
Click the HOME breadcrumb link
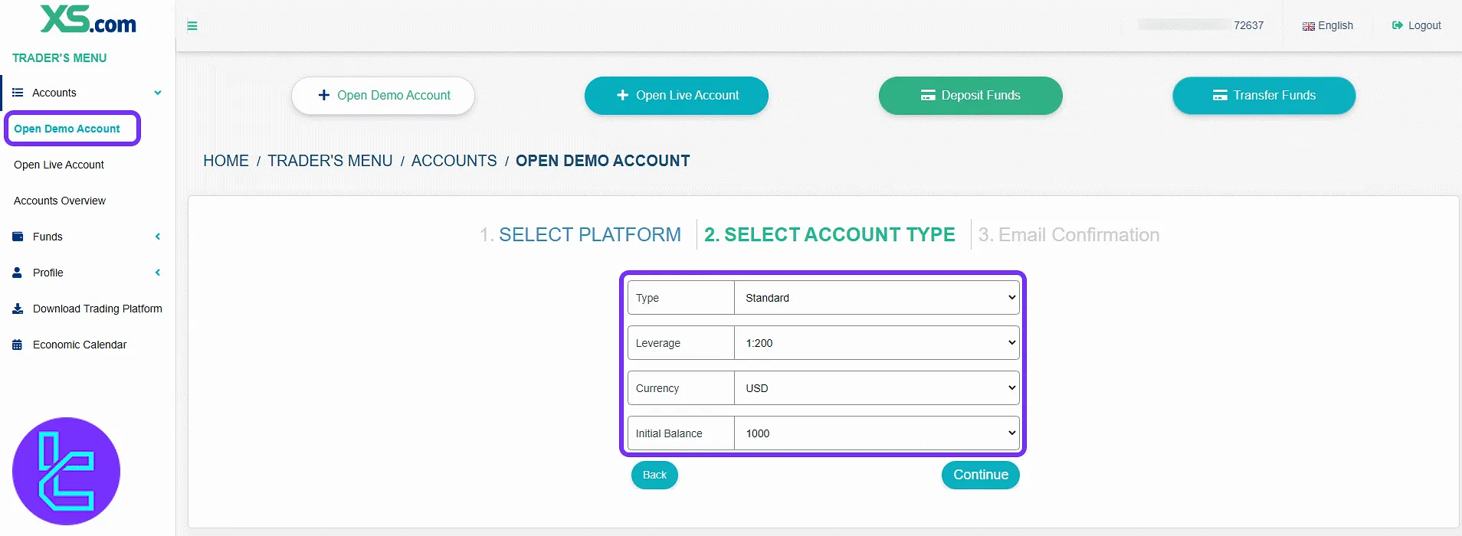226,161
